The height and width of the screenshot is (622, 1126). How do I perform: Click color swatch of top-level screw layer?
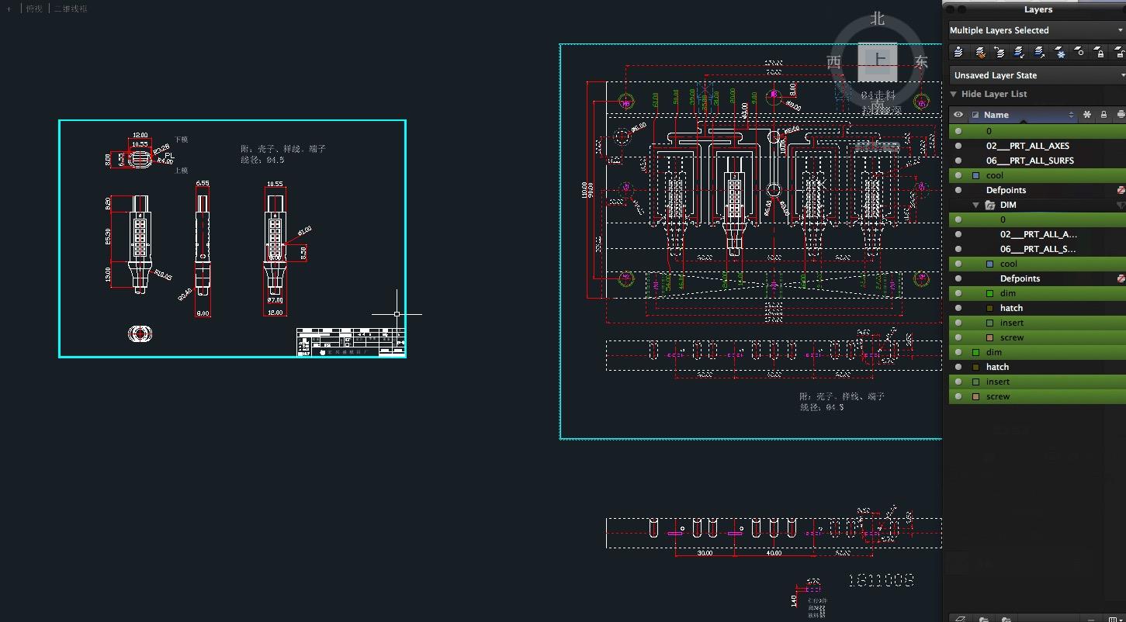click(975, 396)
